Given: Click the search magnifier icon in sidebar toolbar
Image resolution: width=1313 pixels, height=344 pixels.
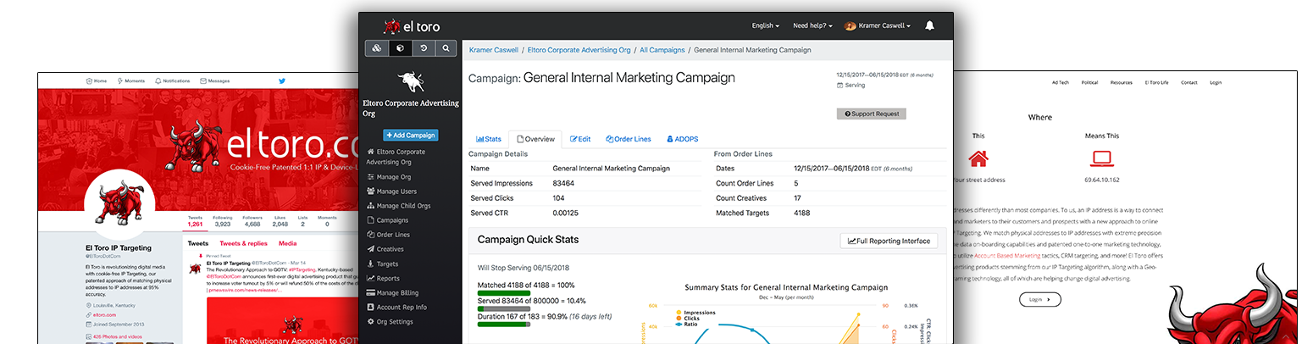Looking at the screenshot, I should coord(446,49).
